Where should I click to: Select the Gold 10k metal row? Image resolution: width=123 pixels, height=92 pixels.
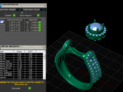[21, 59]
